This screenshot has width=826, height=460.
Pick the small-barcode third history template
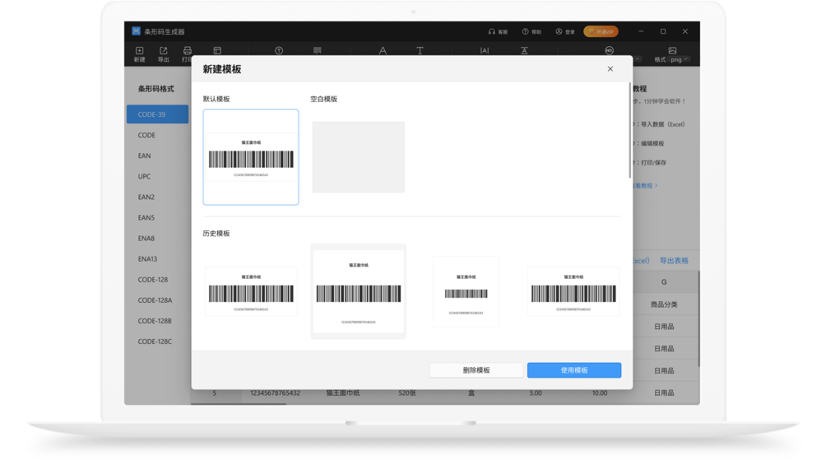(x=466, y=291)
